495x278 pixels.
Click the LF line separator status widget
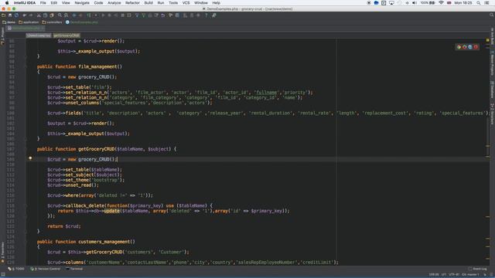point(444,275)
